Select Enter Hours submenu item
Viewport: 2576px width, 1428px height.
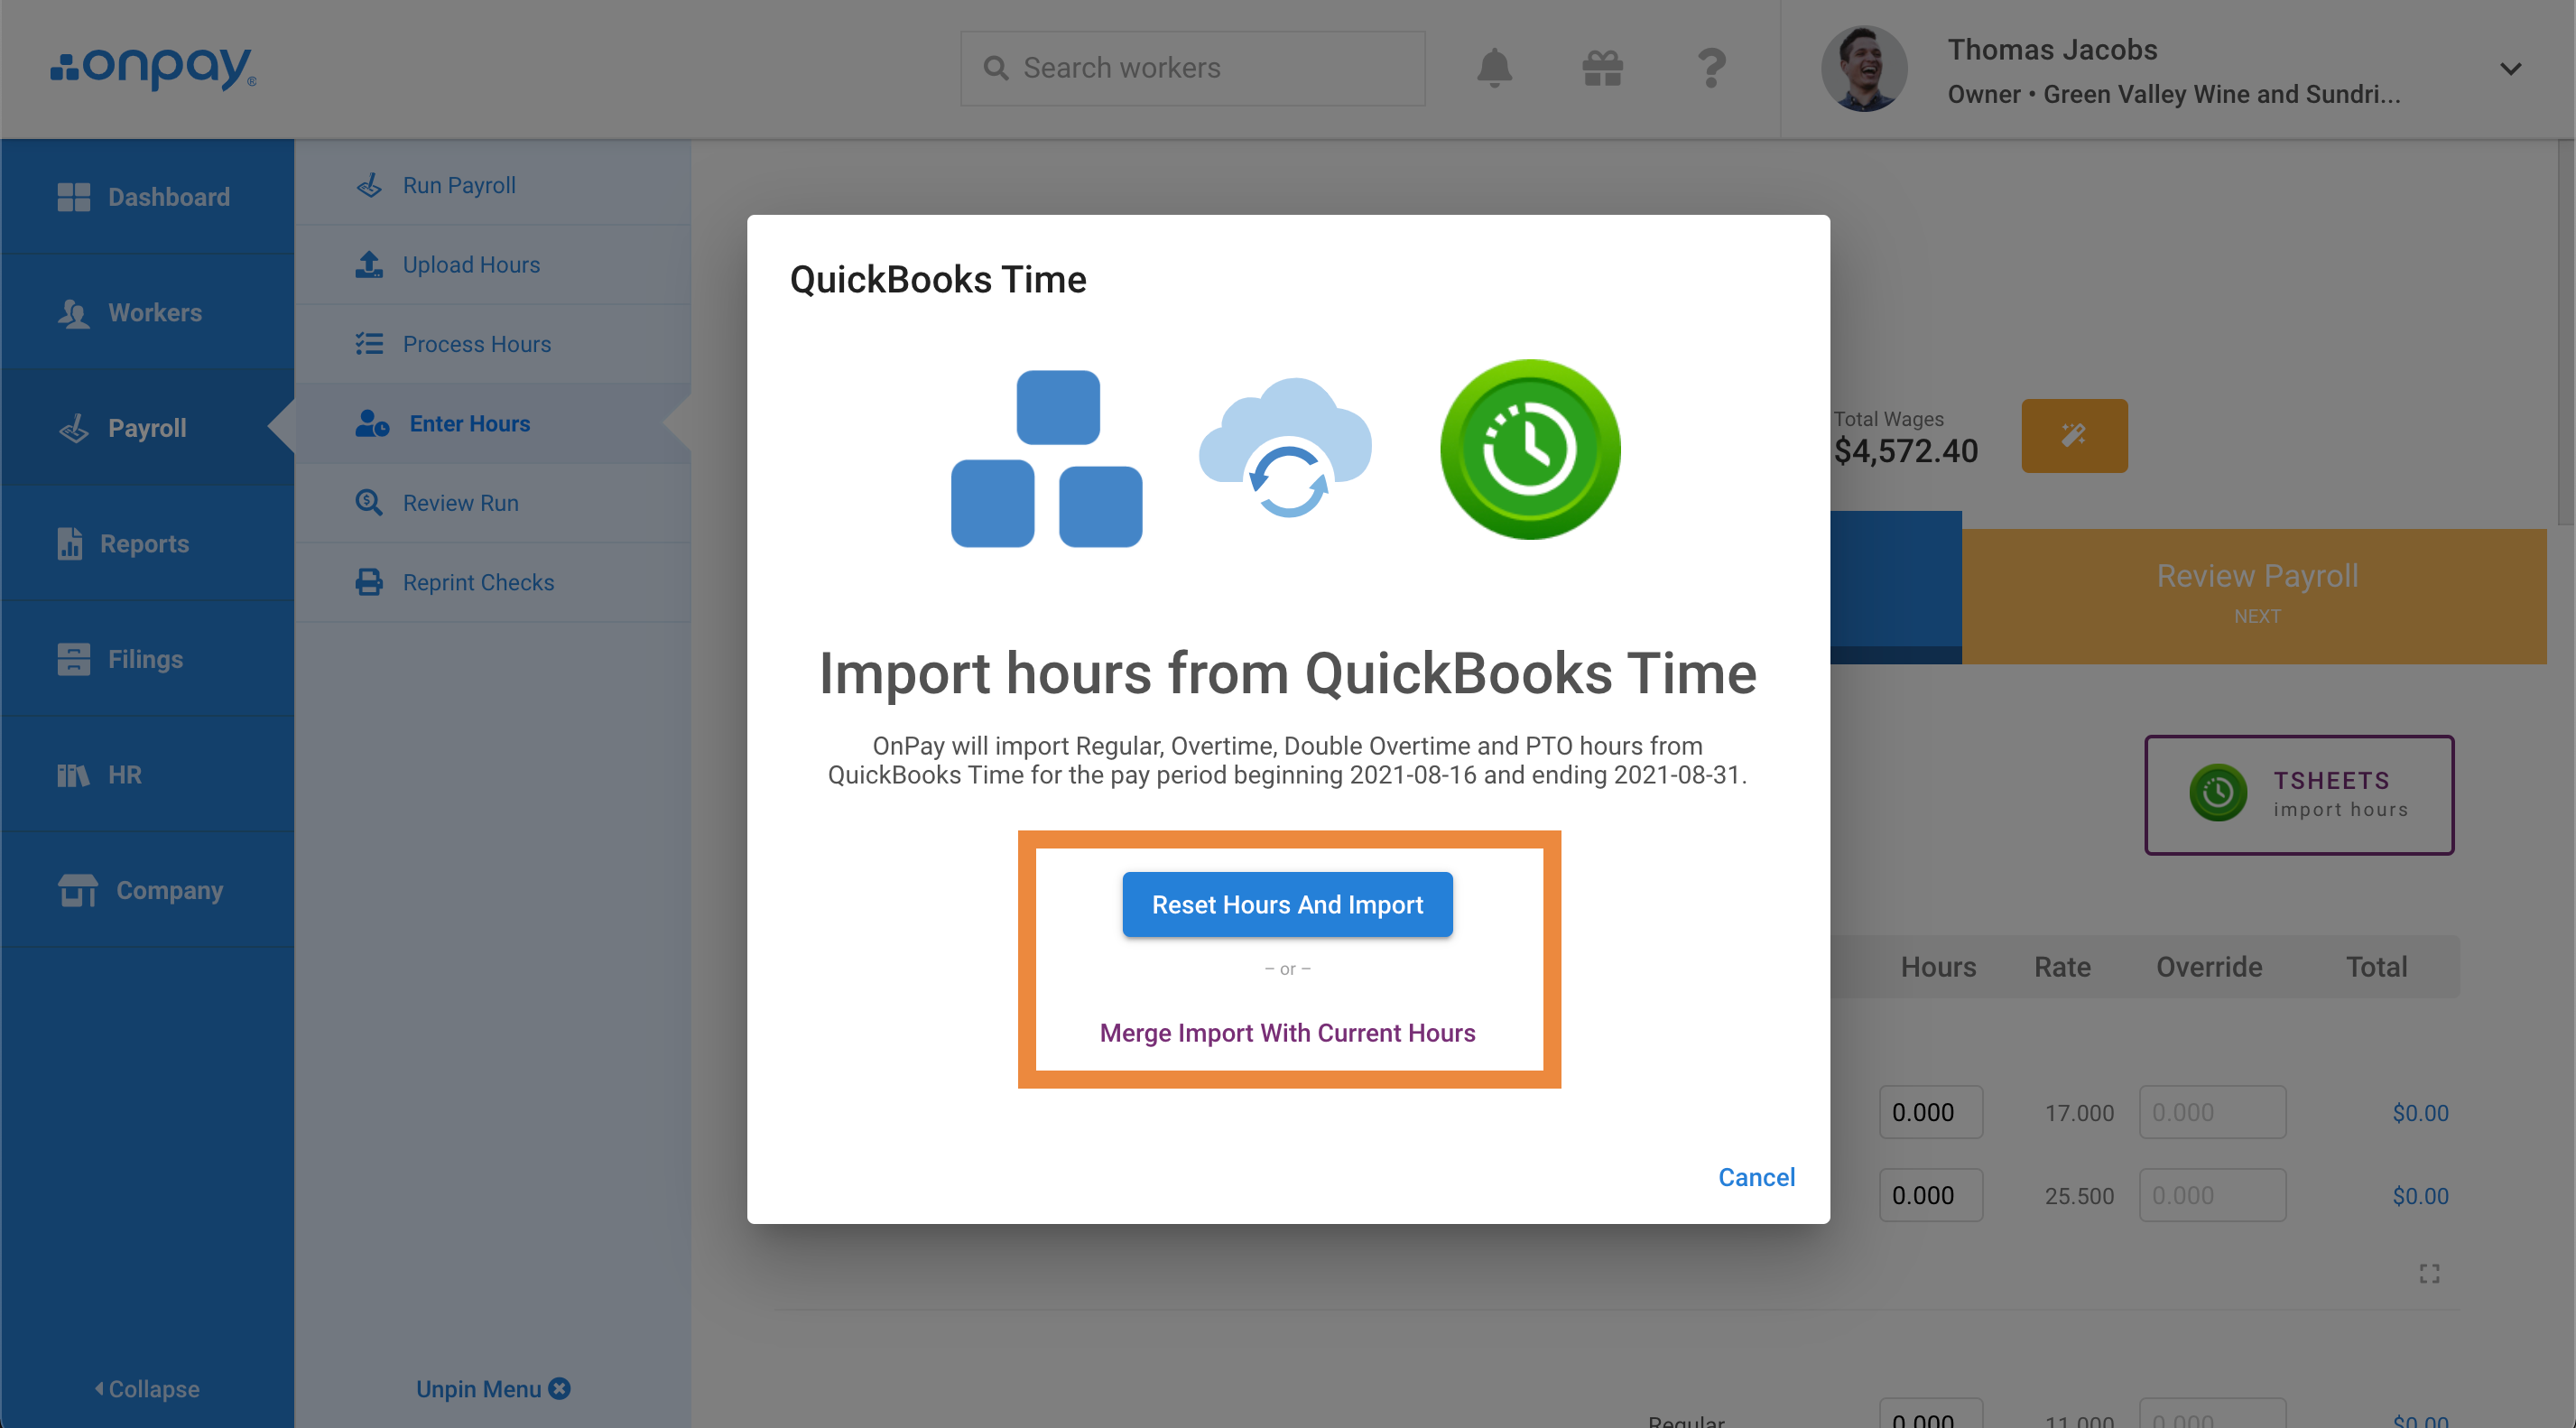coord(493,423)
